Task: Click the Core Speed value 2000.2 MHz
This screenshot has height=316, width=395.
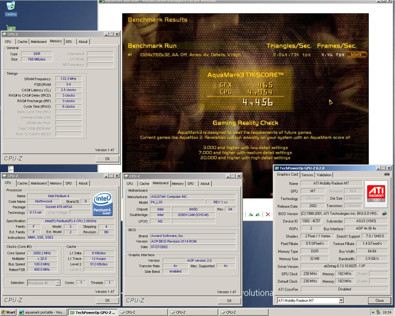Action: [x=42, y=253]
